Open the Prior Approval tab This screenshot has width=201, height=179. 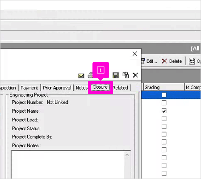pos(57,88)
